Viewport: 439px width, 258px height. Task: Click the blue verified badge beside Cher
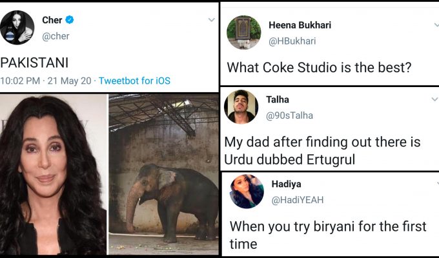pos(70,20)
